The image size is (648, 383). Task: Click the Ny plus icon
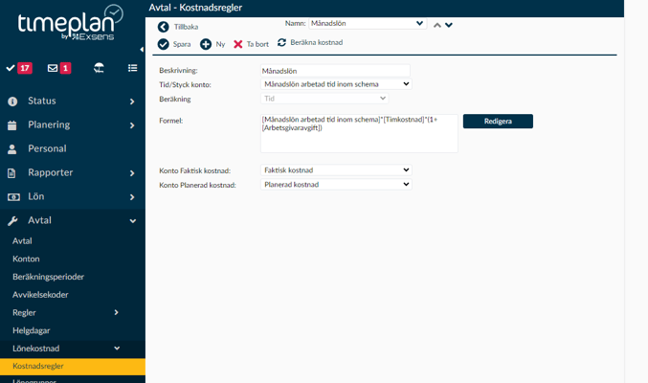[x=206, y=44]
